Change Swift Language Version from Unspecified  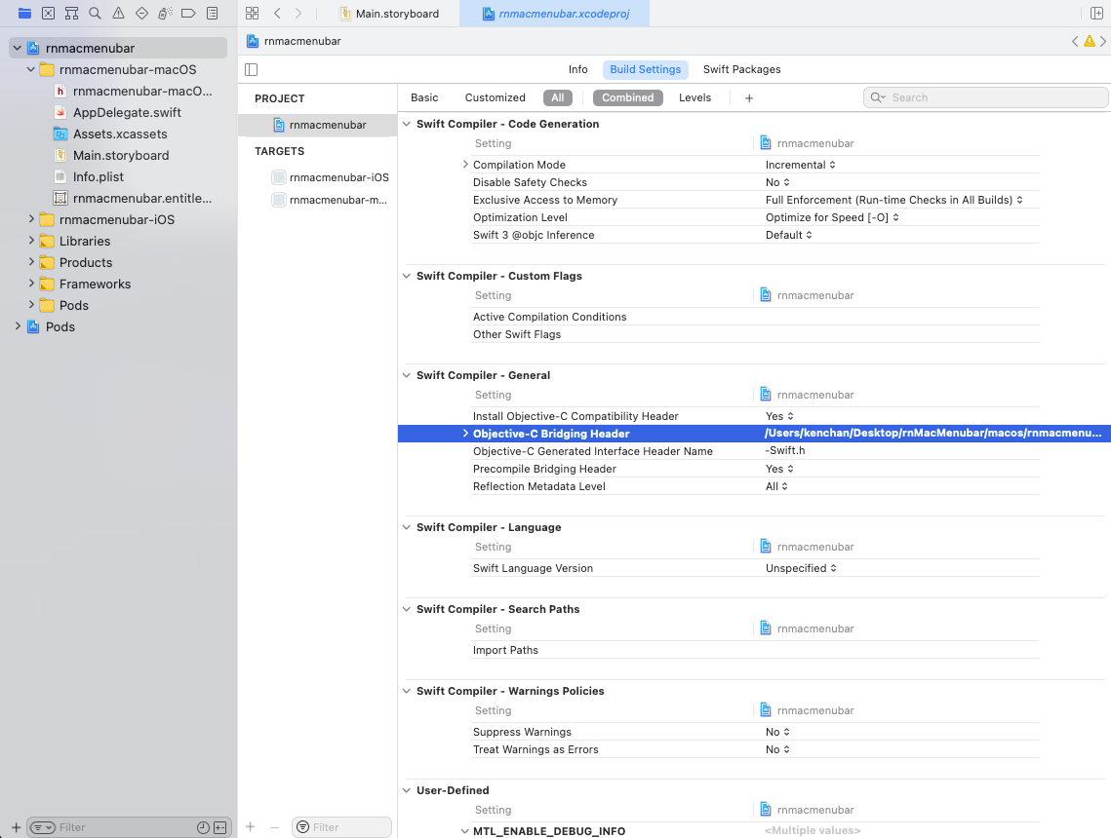pyautogui.click(x=802, y=568)
